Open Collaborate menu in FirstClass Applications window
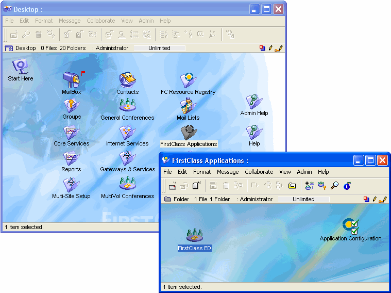Image resolution: width=391 pixels, height=293 pixels. 259,172
